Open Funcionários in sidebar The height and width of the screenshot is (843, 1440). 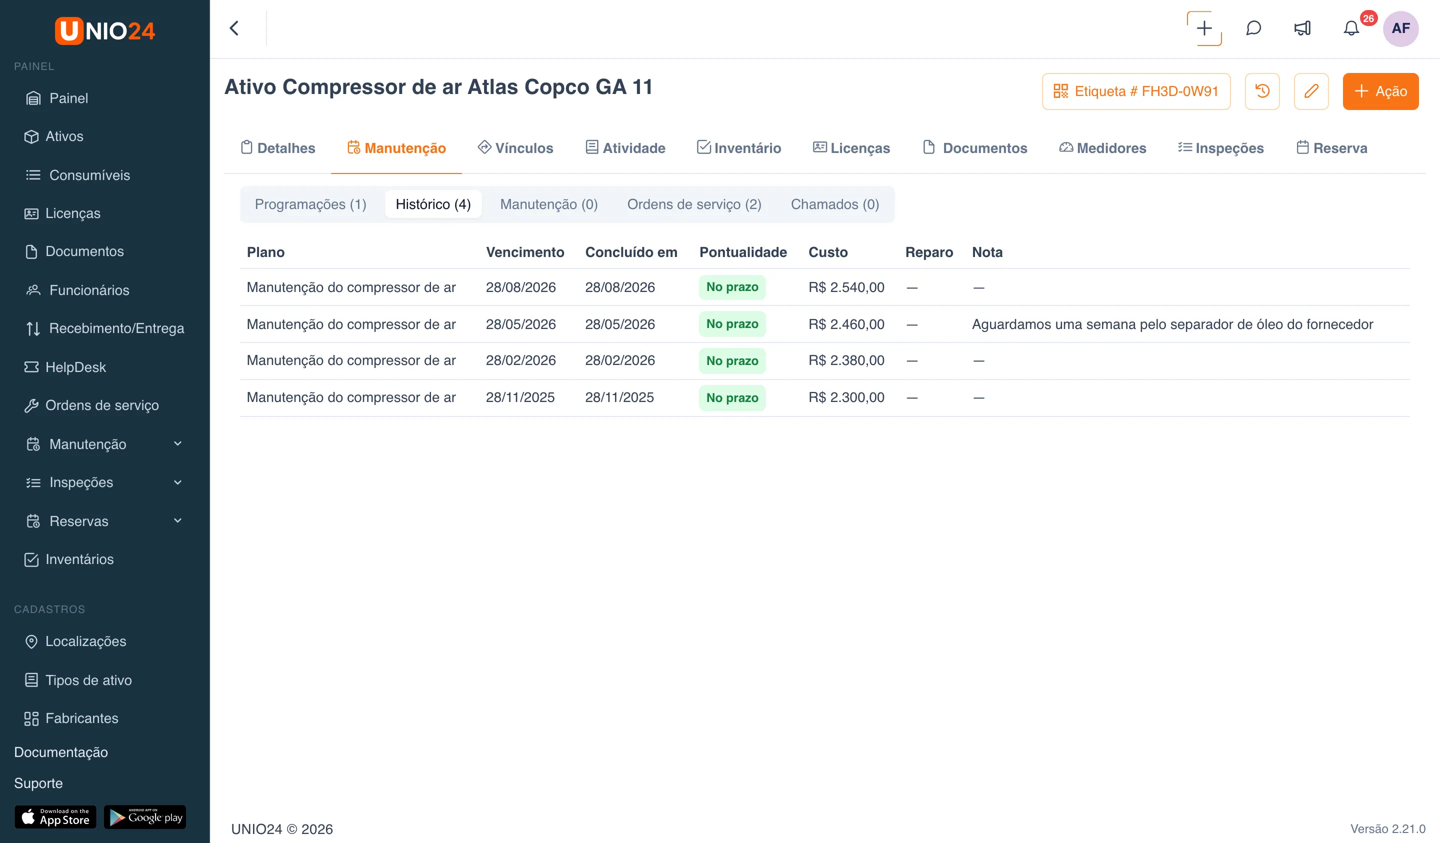point(77,290)
